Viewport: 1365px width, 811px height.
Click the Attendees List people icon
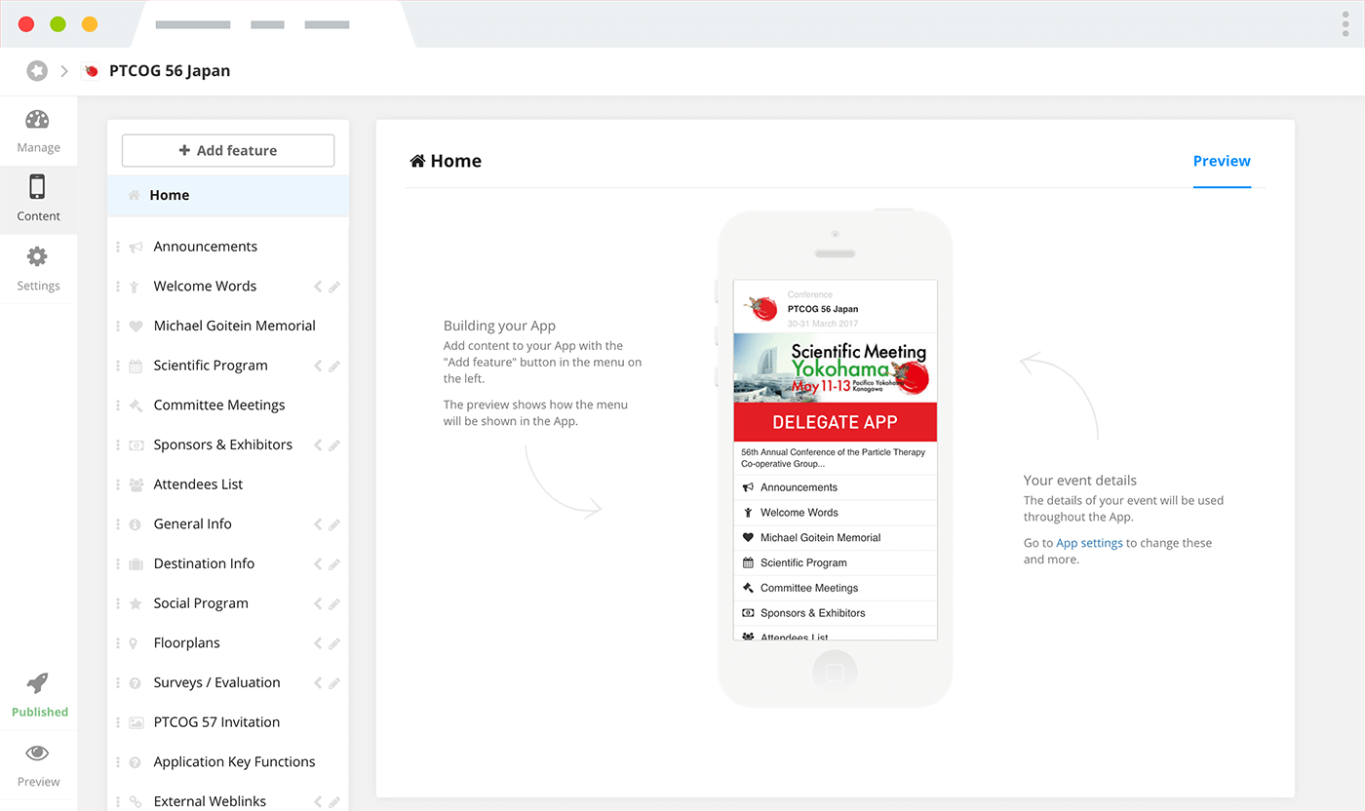point(136,484)
